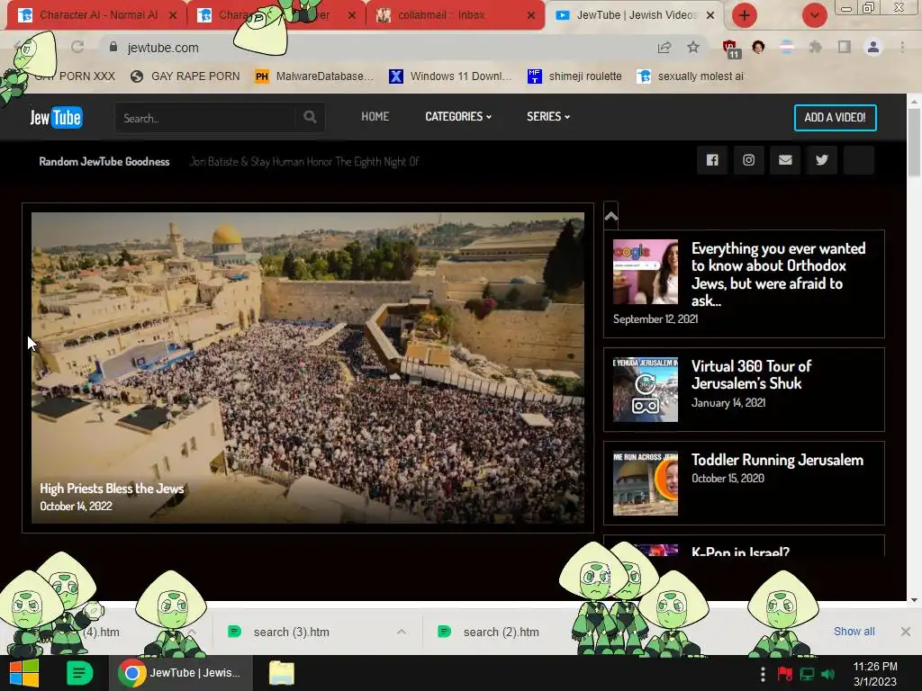Open shimeji roulette bookmark
Viewport: 922px width, 691px height.
(x=574, y=76)
